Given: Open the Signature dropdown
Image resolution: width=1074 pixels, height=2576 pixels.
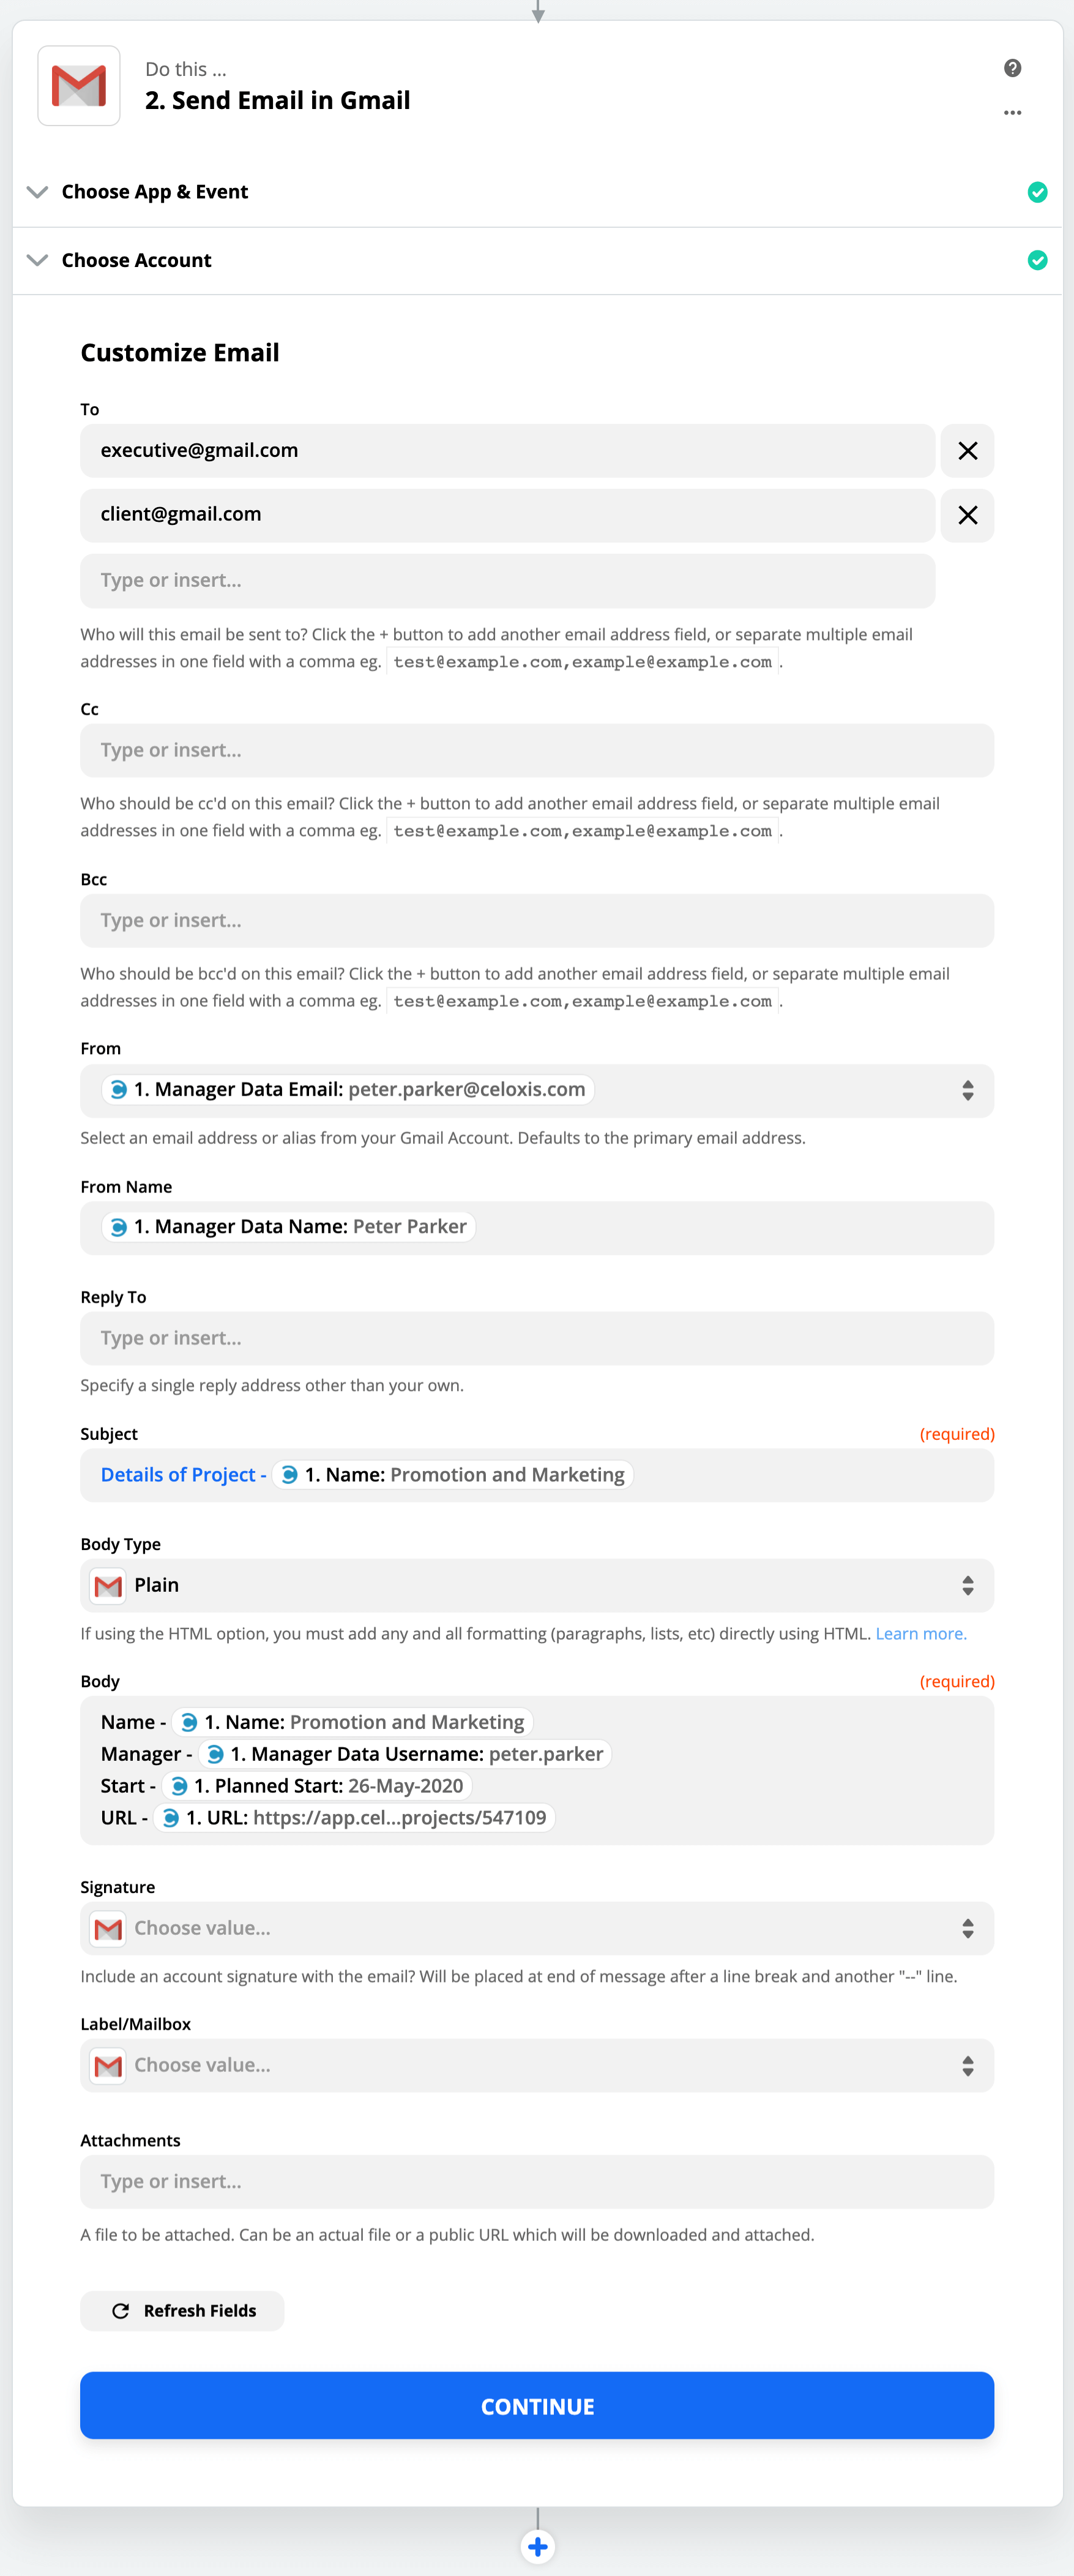Looking at the screenshot, I should [x=967, y=1928].
